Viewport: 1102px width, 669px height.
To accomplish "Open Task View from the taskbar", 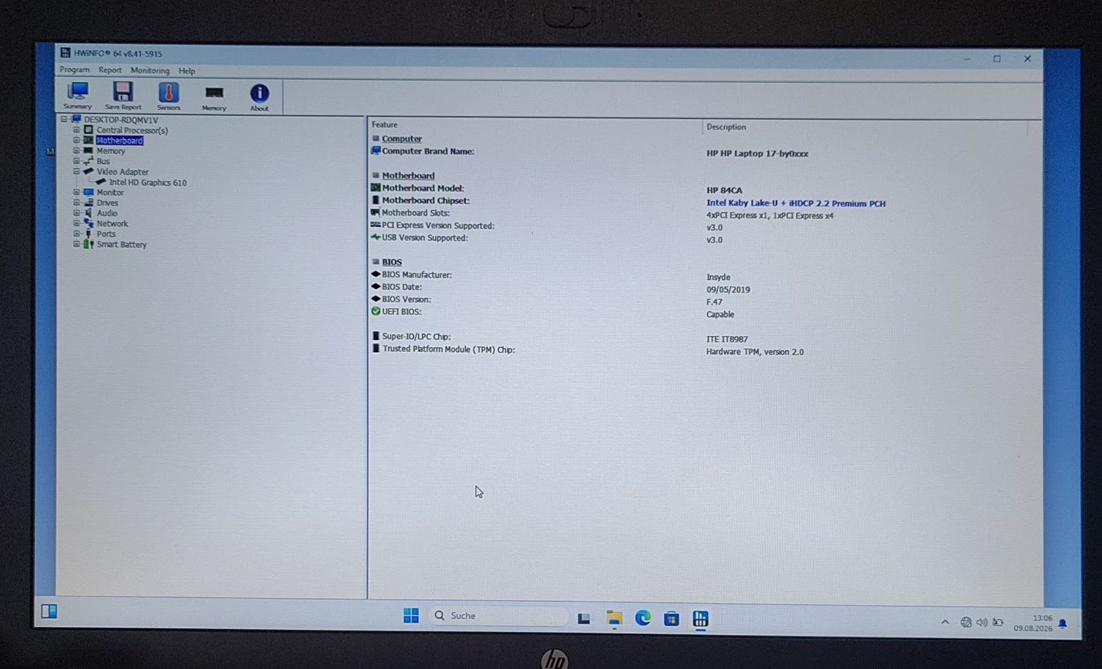I will point(583,618).
